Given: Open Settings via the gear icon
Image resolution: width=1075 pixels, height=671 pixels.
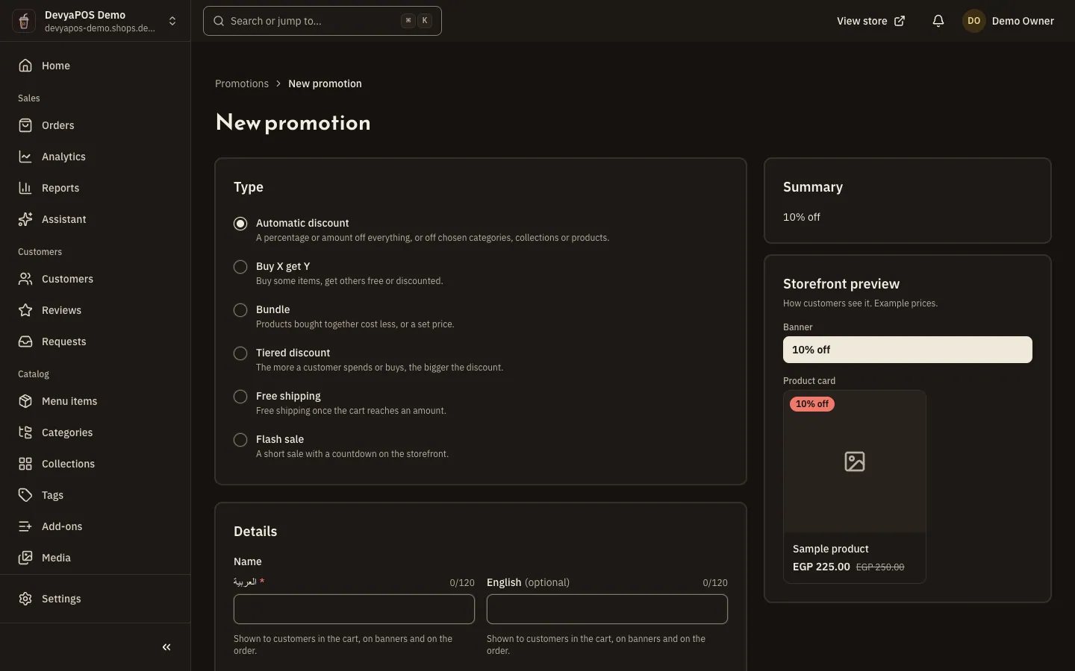Looking at the screenshot, I should point(25,599).
